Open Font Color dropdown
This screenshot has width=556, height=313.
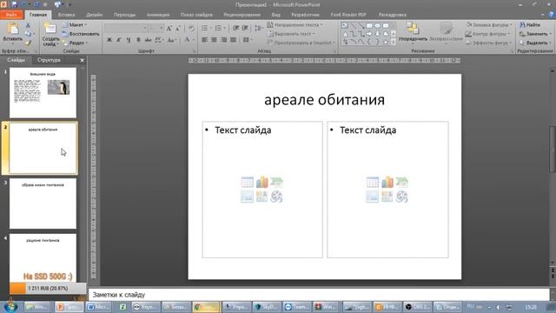tap(189, 40)
